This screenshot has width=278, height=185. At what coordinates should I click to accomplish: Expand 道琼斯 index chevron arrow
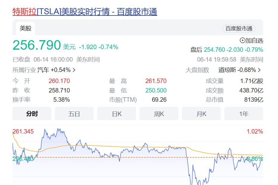pyautogui.click(x=259, y=70)
